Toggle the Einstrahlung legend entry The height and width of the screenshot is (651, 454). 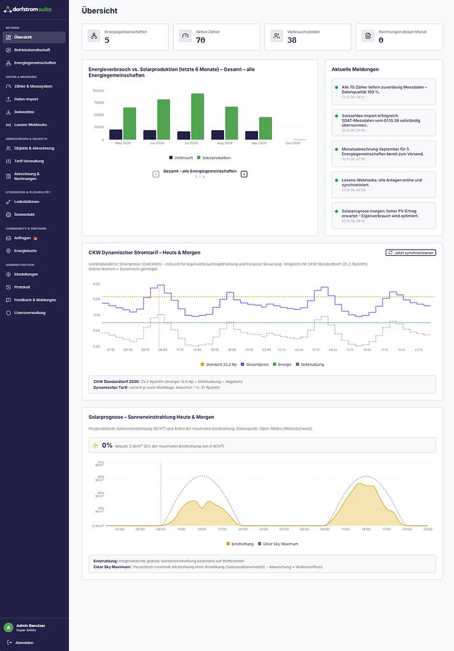point(239,544)
